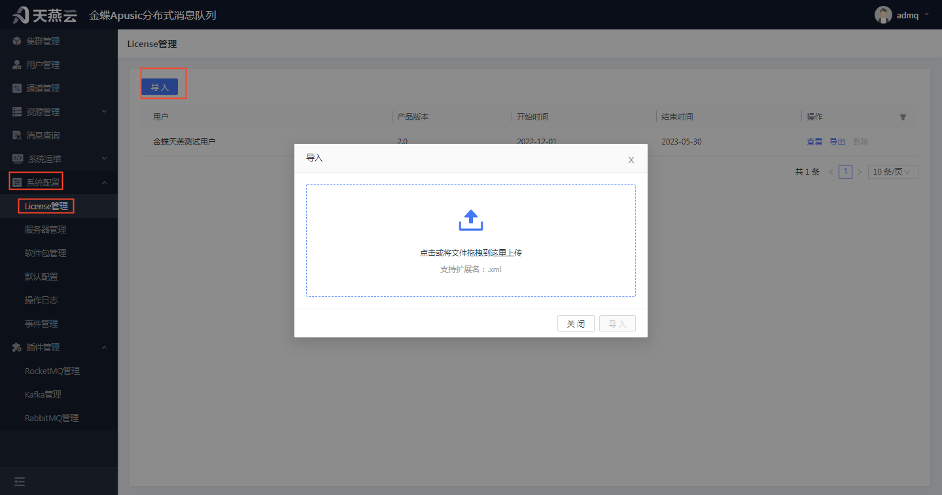Select 事件管理 submenu item
The width and height of the screenshot is (942, 495).
tap(59, 324)
